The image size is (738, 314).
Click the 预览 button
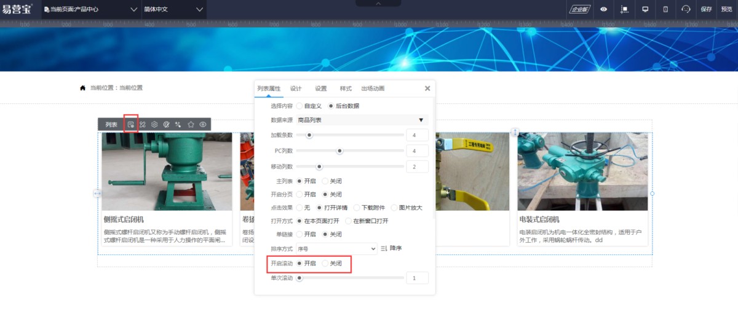(x=726, y=9)
